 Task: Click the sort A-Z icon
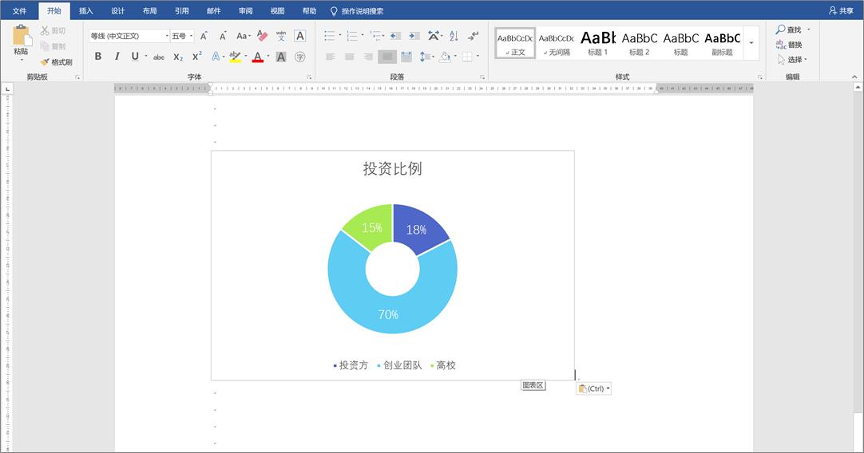pos(454,36)
